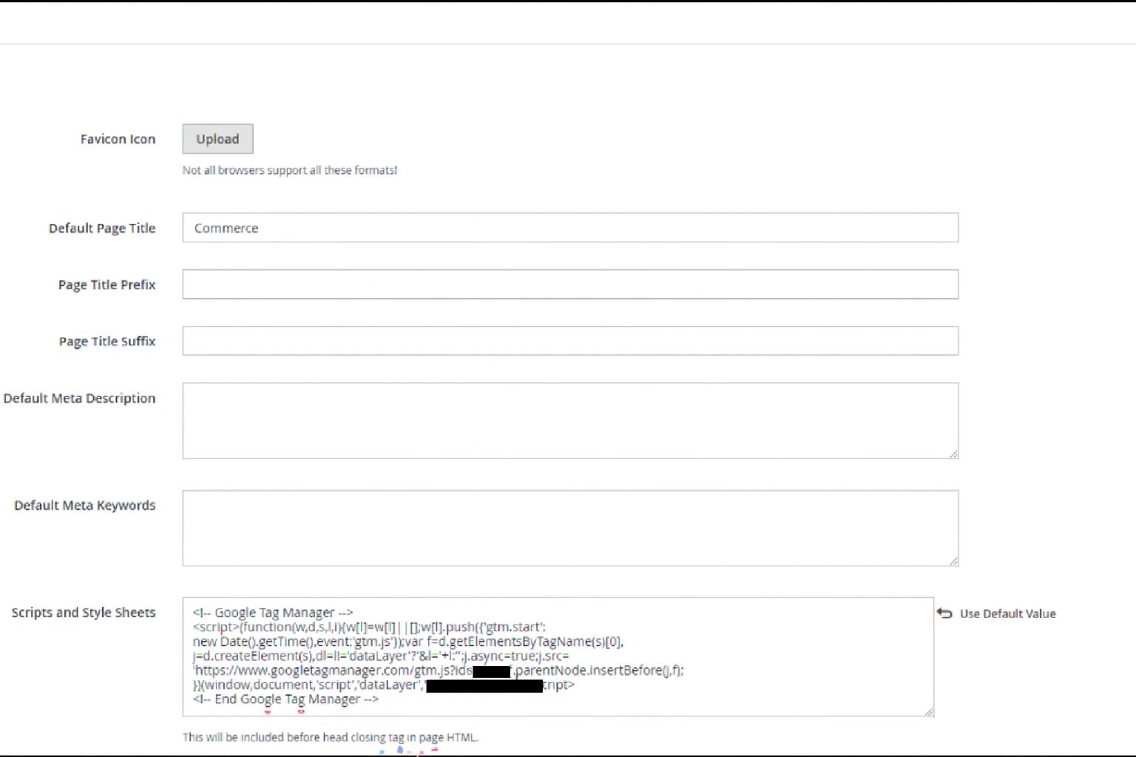Viewport: 1136px width, 757px height.
Task: Click the Favicon Icon label
Action: 118,139
